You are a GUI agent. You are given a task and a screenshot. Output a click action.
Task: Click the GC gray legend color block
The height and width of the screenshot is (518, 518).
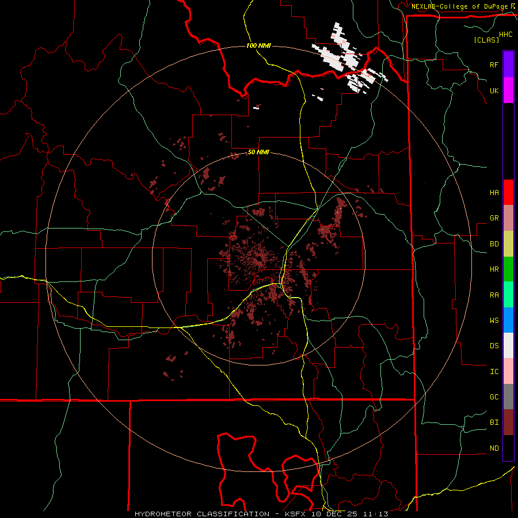pyautogui.click(x=508, y=397)
